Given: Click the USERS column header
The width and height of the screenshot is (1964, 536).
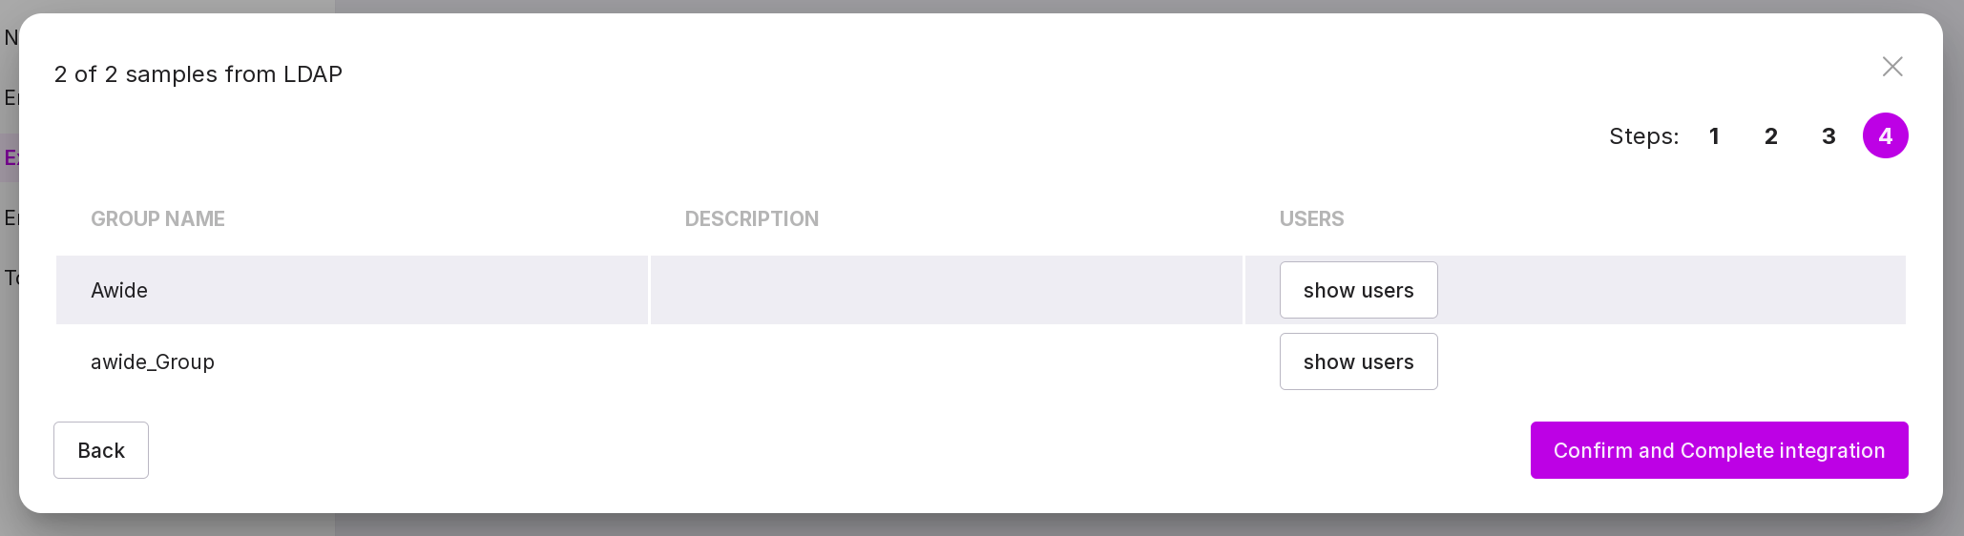Looking at the screenshot, I should coord(1311,219).
